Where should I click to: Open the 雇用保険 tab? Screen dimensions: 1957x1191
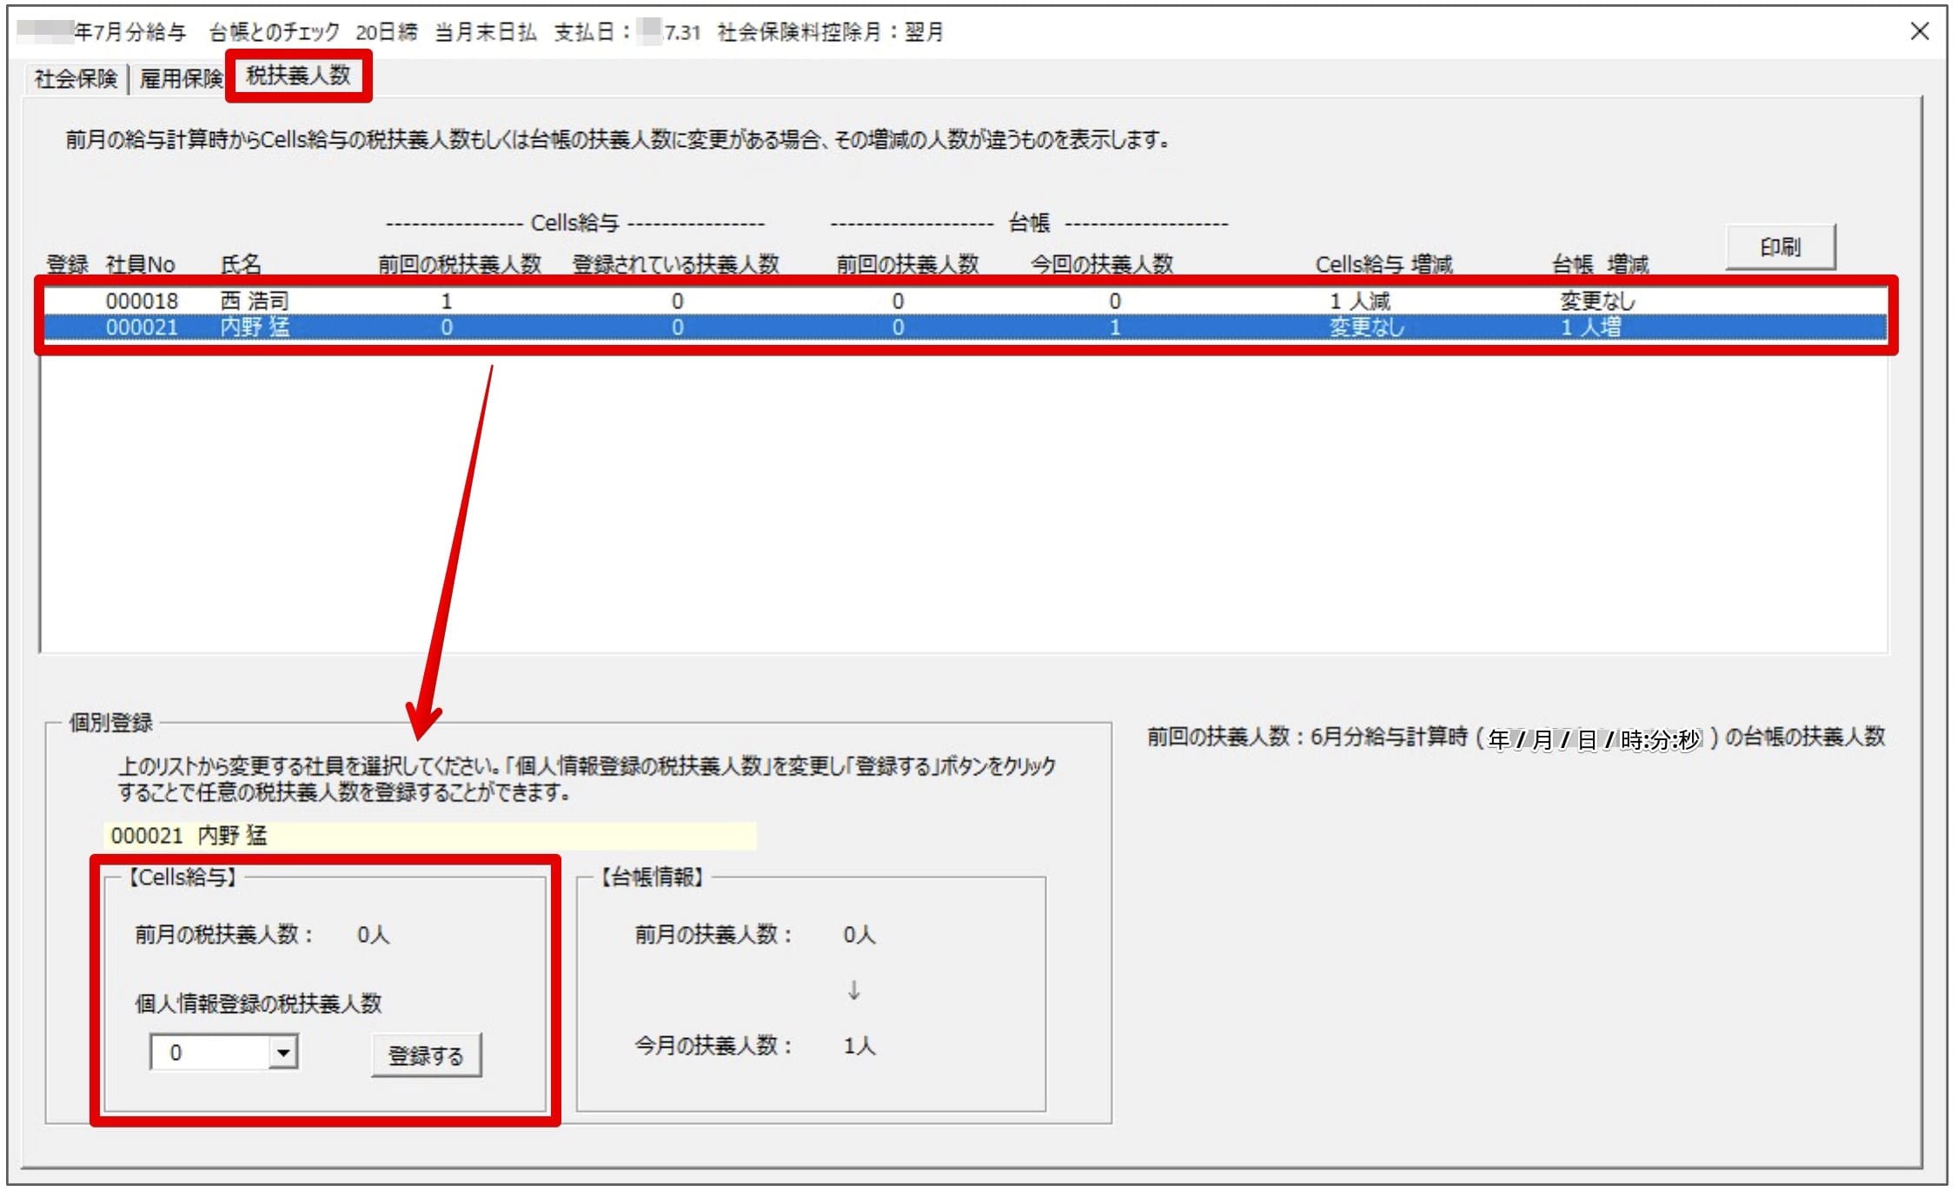tap(181, 79)
